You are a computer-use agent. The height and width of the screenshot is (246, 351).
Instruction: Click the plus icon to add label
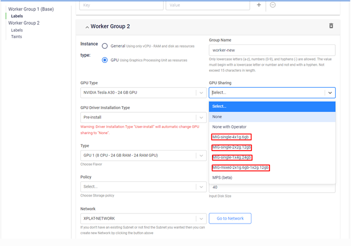click(259, 5)
